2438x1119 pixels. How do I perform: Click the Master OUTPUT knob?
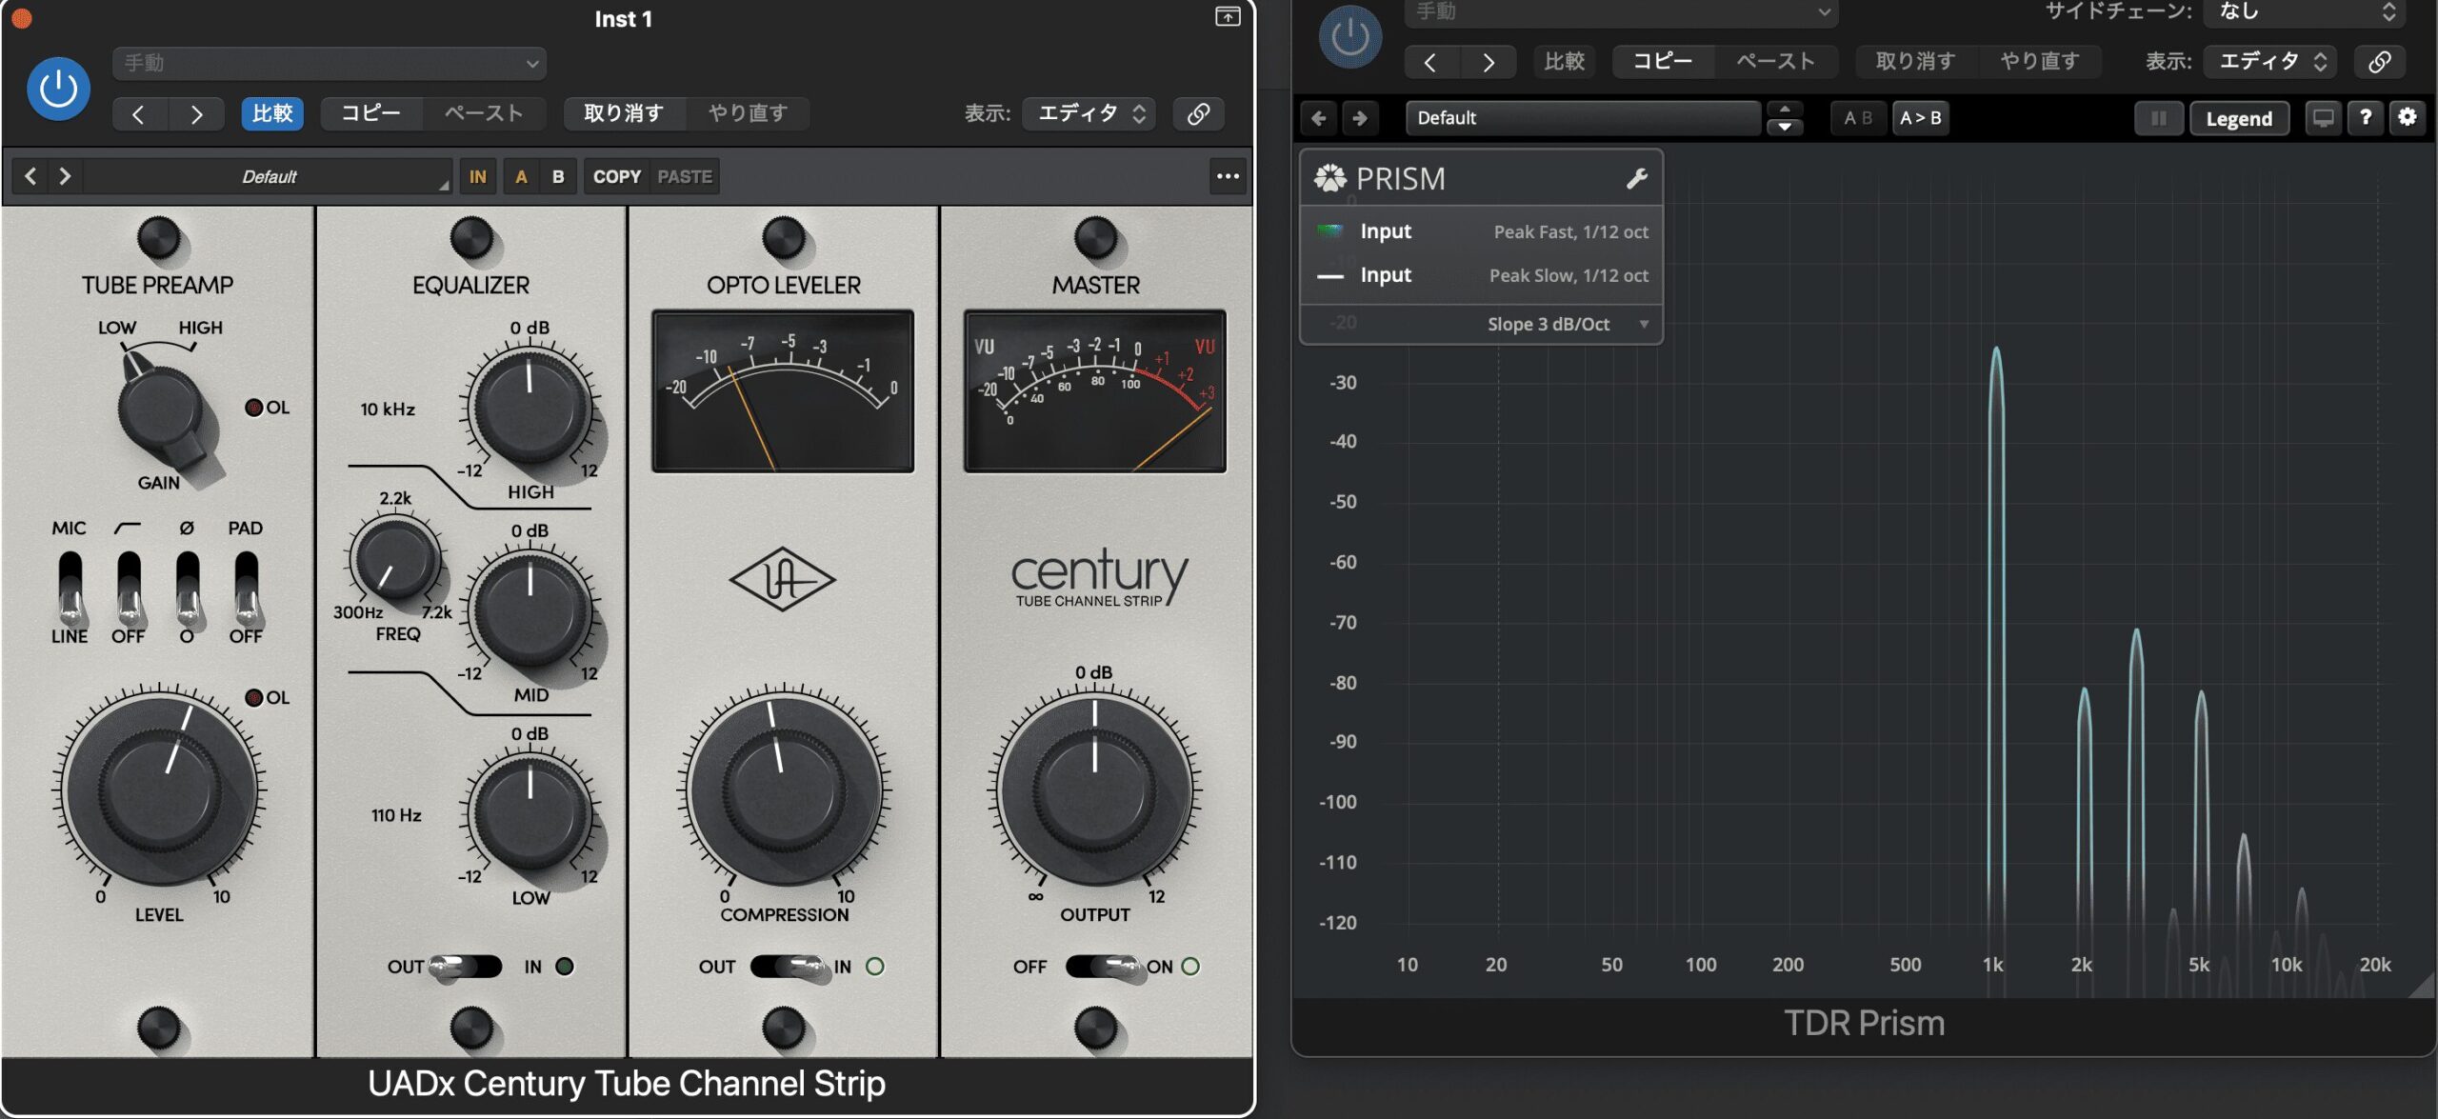click(x=1094, y=789)
